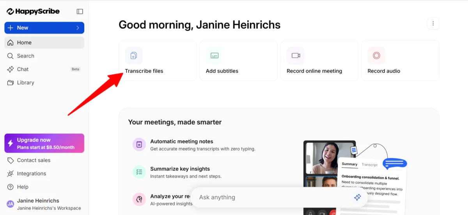468x215 pixels.
Task: Click the Analyze brain icon
Action: coord(139,199)
